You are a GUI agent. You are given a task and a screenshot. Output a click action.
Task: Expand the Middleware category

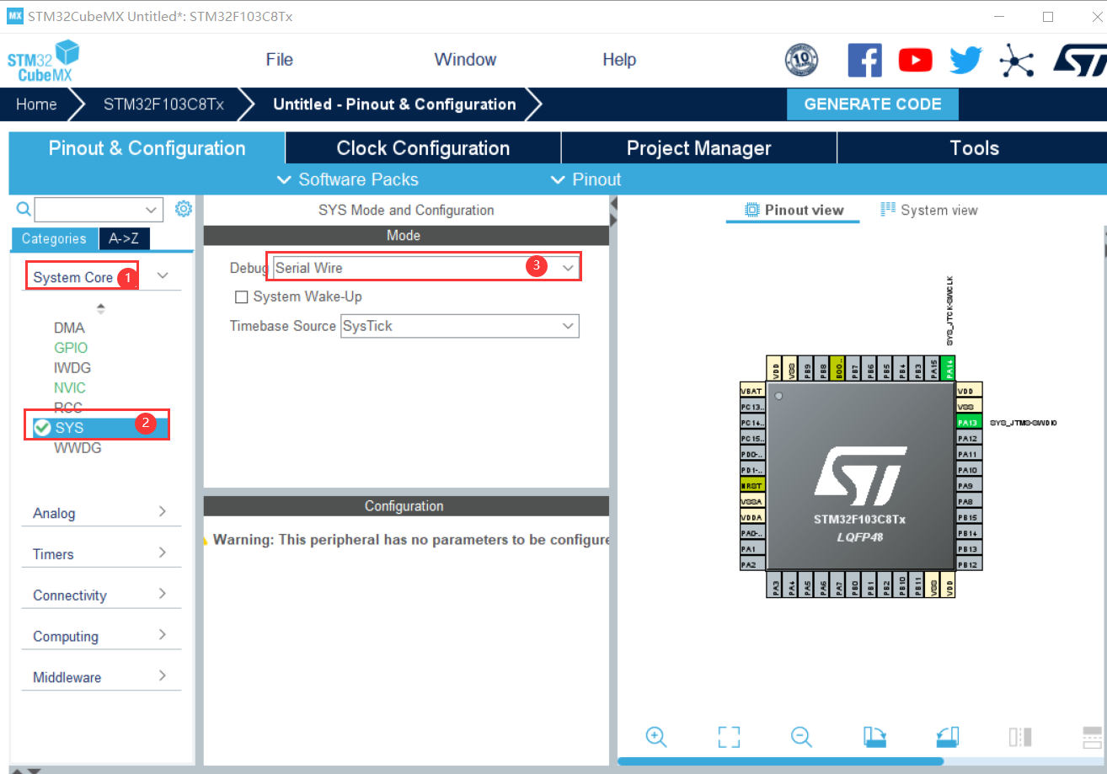[101, 677]
